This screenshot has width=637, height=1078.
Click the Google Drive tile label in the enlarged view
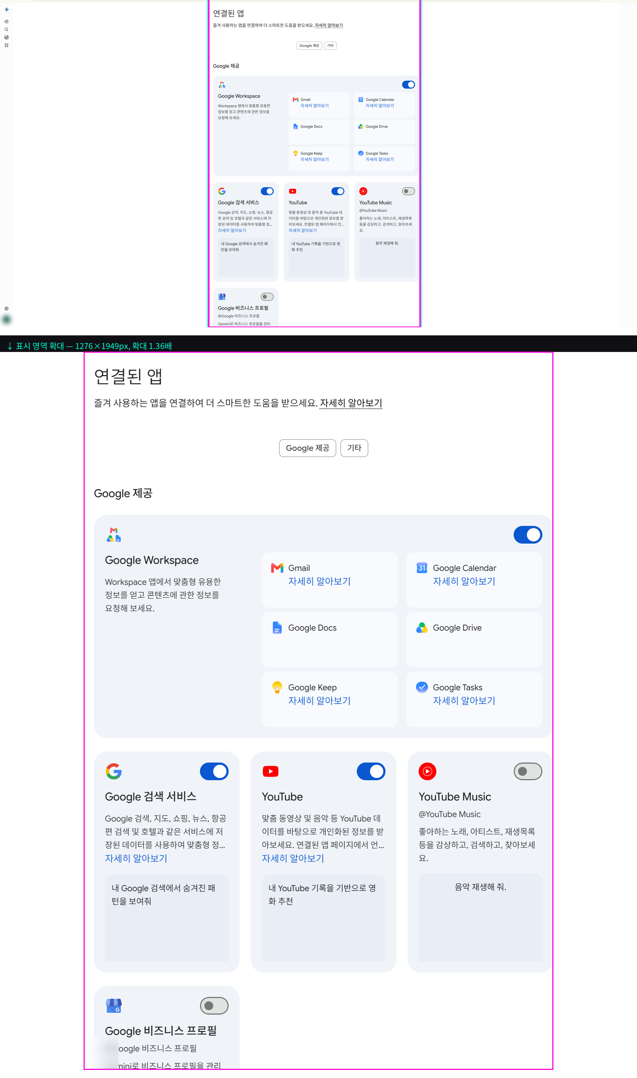(x=457, y=628)
